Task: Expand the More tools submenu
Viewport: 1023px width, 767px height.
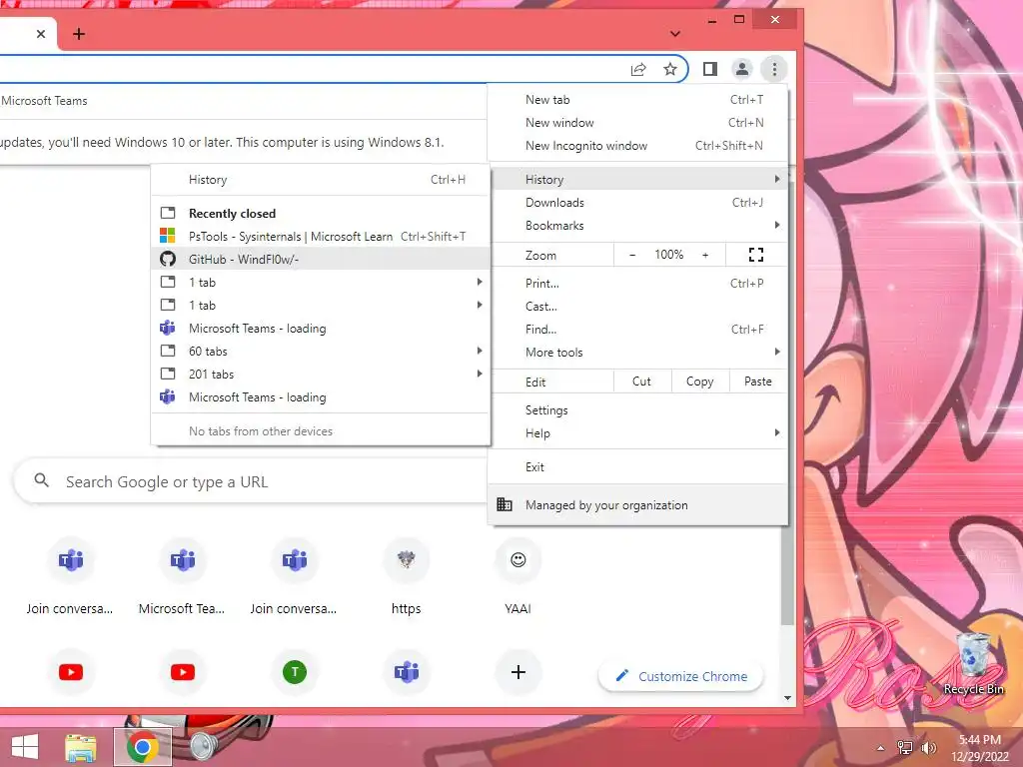Action: tap(637, 353)
